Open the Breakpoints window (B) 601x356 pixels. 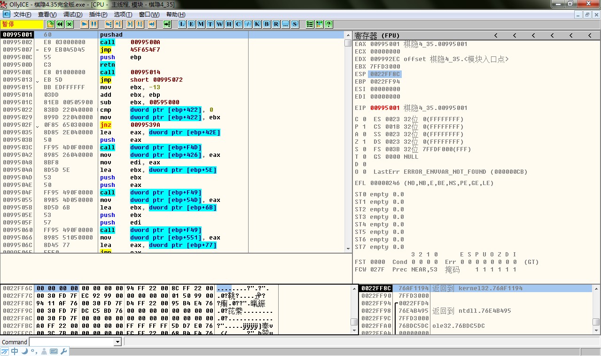pos(266,24)
